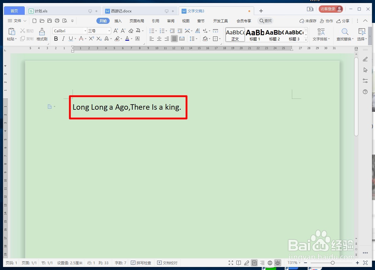This screenshot has height=270, width=375.
Task: Align text right
Action: 167,39
